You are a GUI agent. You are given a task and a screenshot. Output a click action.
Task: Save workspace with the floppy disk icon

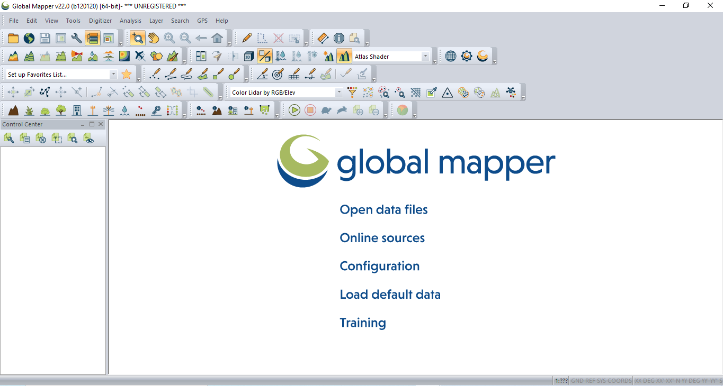[x=45, y=38]
